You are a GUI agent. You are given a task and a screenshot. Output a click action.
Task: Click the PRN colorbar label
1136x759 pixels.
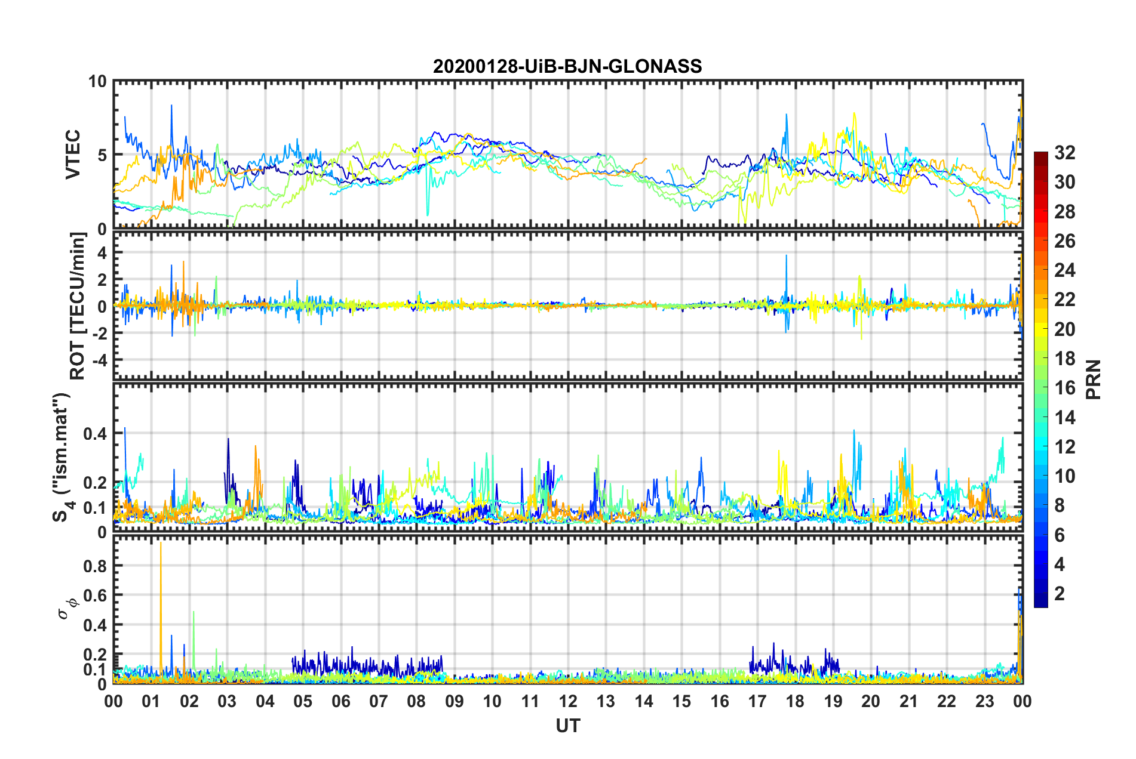click(1094, 379)
